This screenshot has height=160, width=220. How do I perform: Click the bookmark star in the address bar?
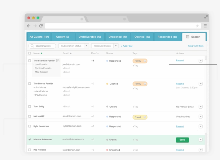tap(197, 26)
